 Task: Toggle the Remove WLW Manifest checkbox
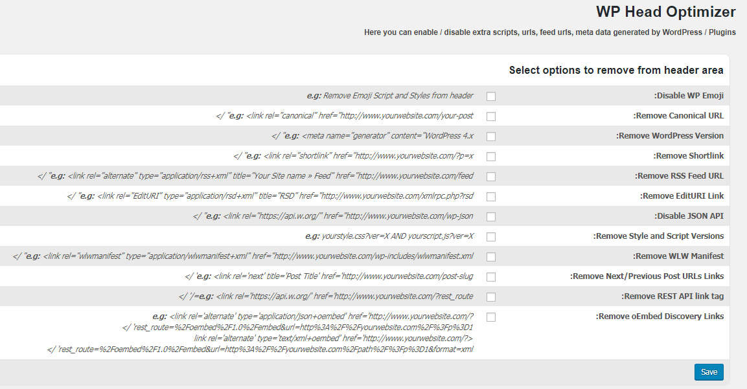pyautogui.click(x=491, y=257)
